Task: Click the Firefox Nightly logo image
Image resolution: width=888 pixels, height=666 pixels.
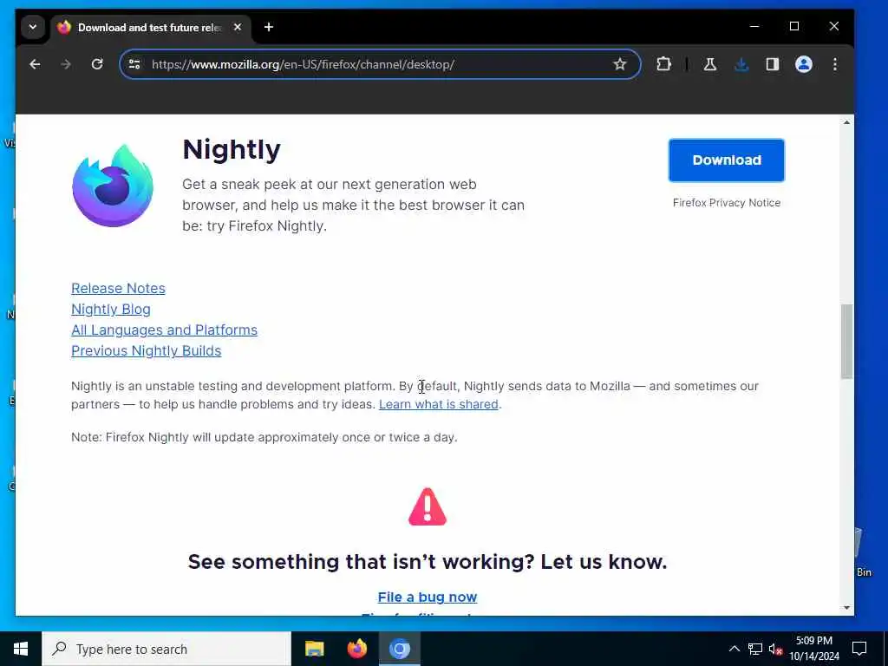Action: coord(113,186)
